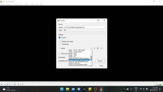Click the VLC seek bar timeline
163x92 pixels.
[81, 82]
